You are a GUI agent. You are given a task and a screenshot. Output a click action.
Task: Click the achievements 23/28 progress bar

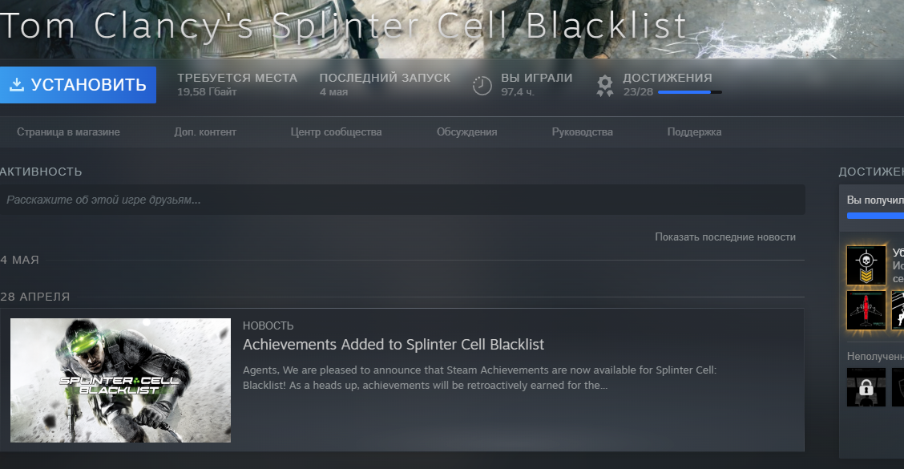(x=689, y=92)
